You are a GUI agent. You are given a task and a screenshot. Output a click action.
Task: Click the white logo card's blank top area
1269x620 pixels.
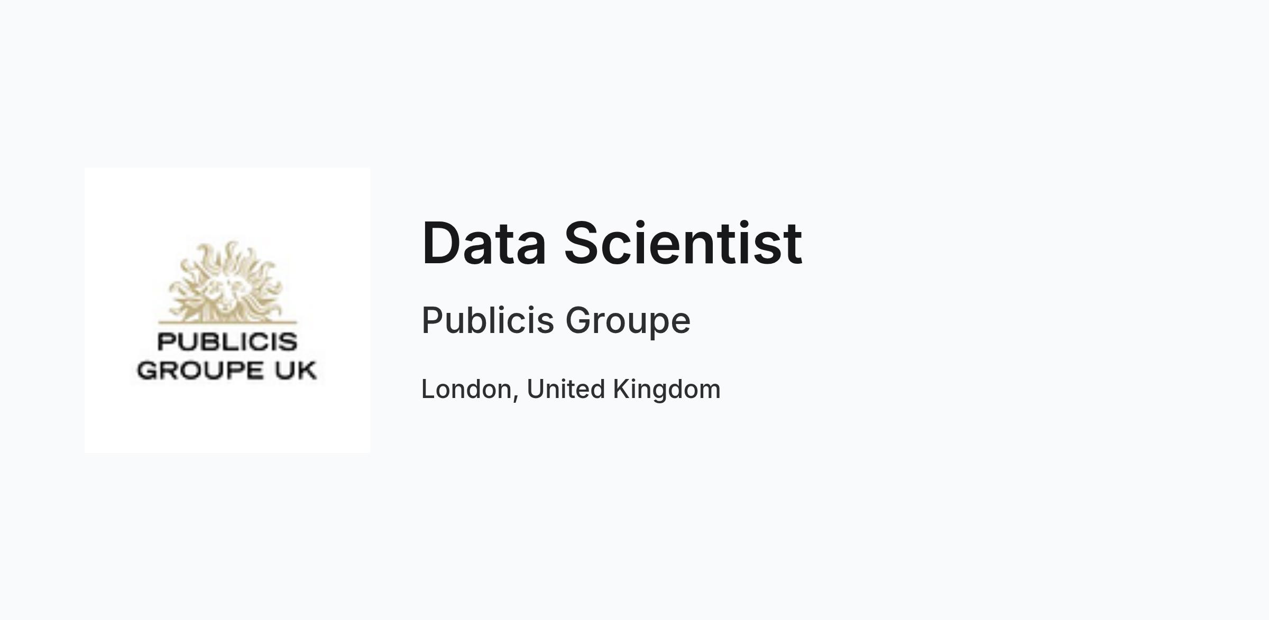[227, 203]
